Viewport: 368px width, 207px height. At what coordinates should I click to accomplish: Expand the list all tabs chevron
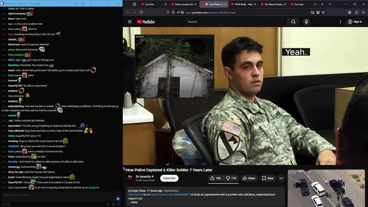[x=330, y=4]
